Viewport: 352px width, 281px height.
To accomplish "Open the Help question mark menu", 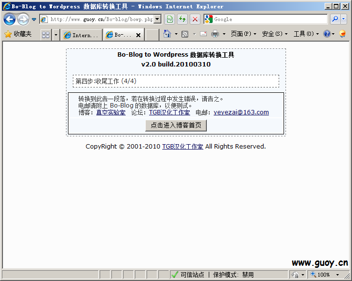I will point(329,34).
